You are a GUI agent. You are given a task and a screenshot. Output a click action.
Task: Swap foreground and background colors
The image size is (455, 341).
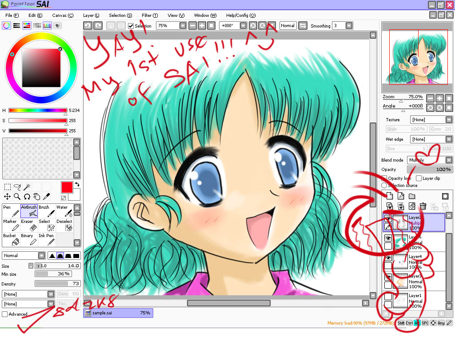click(x=77, y=184)
